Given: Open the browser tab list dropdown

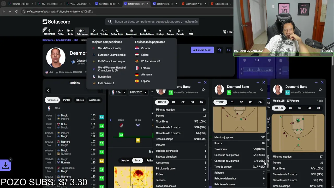Looking at the screenshot, I should coord(3,4).
